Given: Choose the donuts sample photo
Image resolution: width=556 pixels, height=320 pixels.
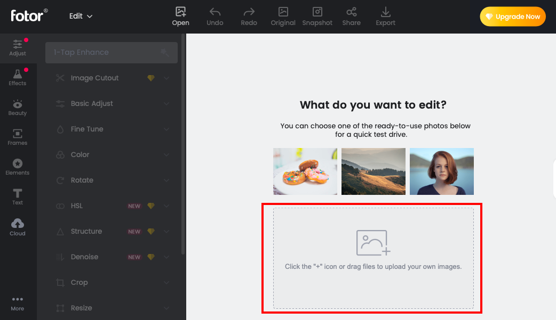Looking at the screenshot, I should point(305,171).
